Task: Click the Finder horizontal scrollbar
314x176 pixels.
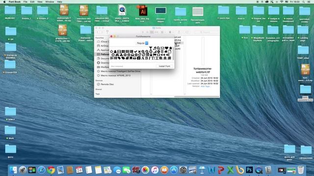Action: pyautogui.click(x=197, y=97)
